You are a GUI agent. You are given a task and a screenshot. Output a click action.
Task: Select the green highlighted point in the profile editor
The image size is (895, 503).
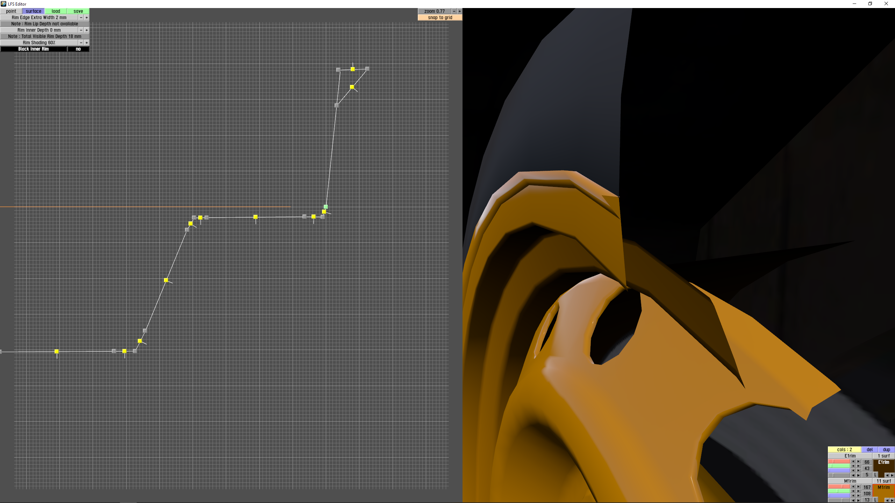pos(326,207)
